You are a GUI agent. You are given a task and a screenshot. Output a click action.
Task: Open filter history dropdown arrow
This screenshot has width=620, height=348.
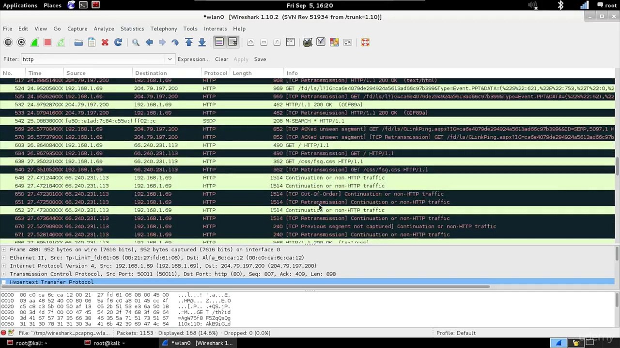pyautogui.click(x=170, y=59)
